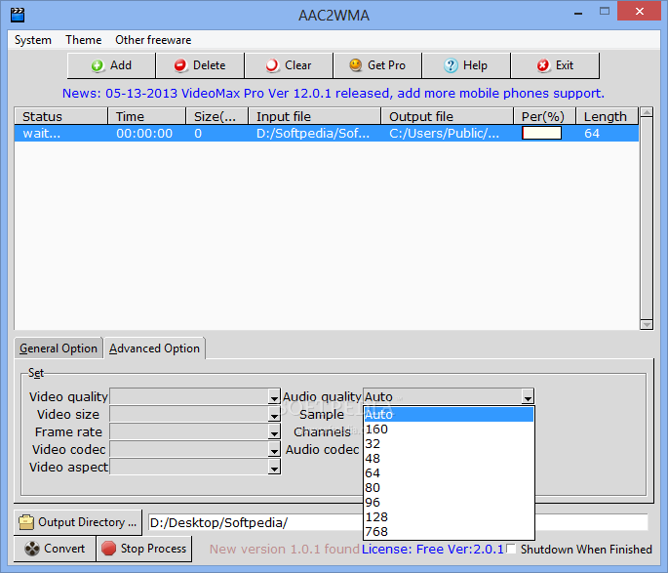This screenshot has width=668, height=573.
Task: Click the file list scrollbar down arrow
Action: pos(647,324)
